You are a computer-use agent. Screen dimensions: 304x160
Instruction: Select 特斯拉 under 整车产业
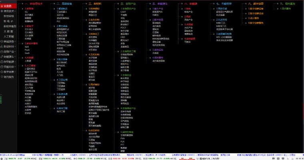(156, 15)
